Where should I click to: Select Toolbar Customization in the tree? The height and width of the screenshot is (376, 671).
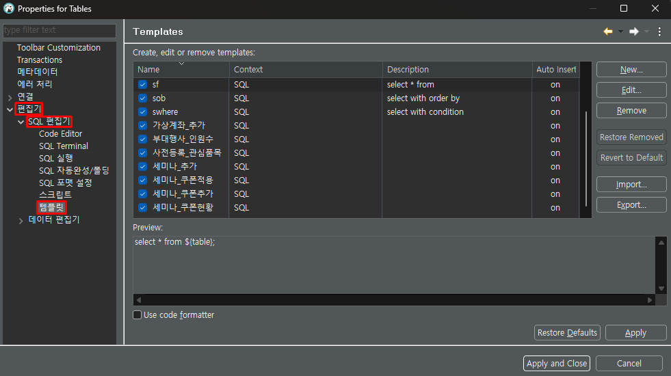tap(59, 47)
